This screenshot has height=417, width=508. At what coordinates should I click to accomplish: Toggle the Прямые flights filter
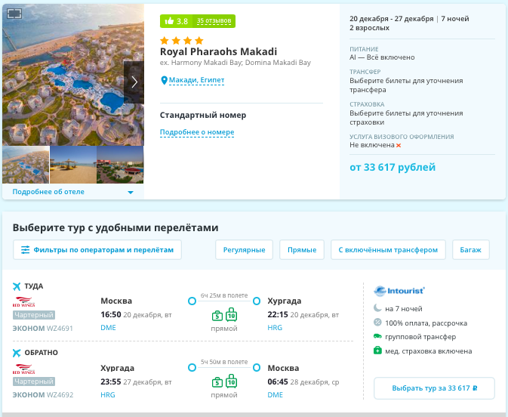click(302, 250)
